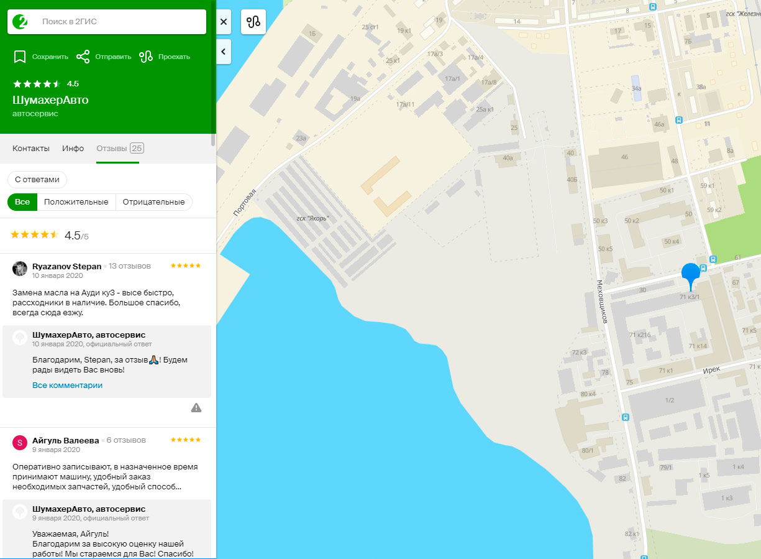Click building '46' on the map
761x559 pixels.
[x=624, y=157]
